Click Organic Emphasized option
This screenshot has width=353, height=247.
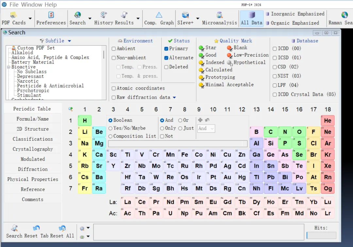(x=293, y=23)
